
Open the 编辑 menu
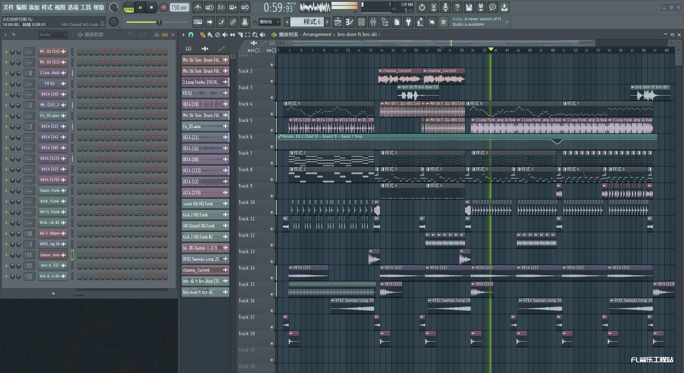21,7
